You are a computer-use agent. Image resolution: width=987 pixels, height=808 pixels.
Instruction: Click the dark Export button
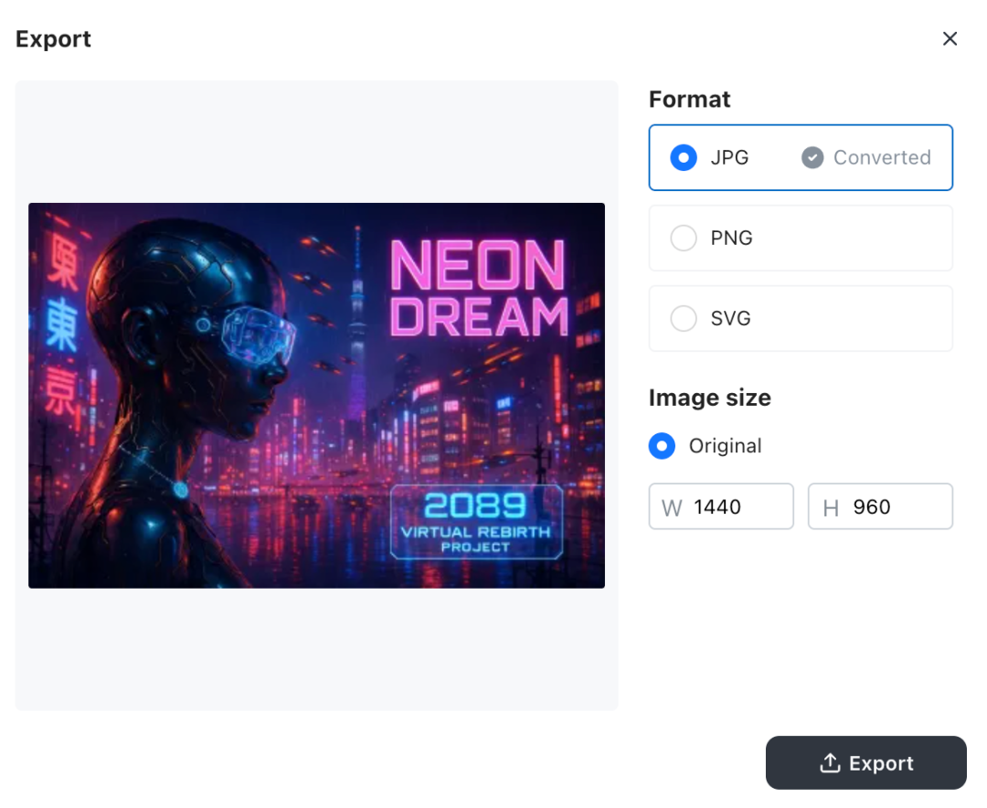tap(865, 762)
